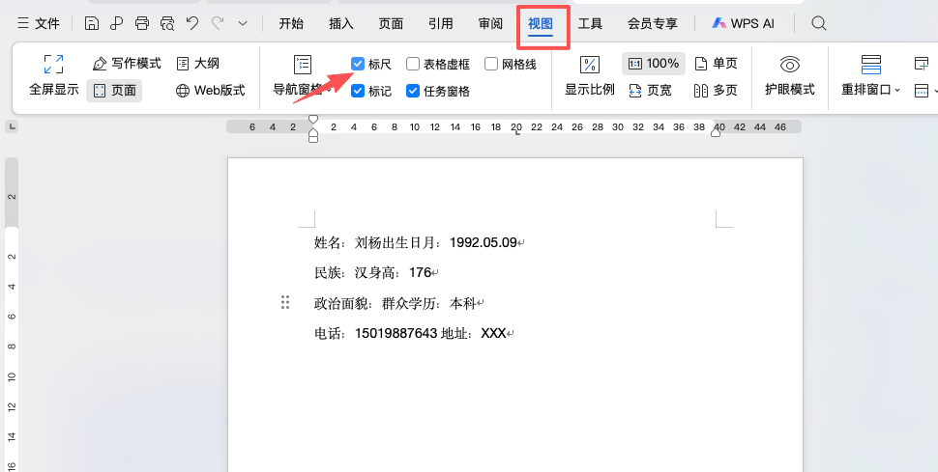Image resolution: width=938 pixels, height=472 pixels.
Task: Open 显示比例 zoom dialog
Action: pos(590,76)
